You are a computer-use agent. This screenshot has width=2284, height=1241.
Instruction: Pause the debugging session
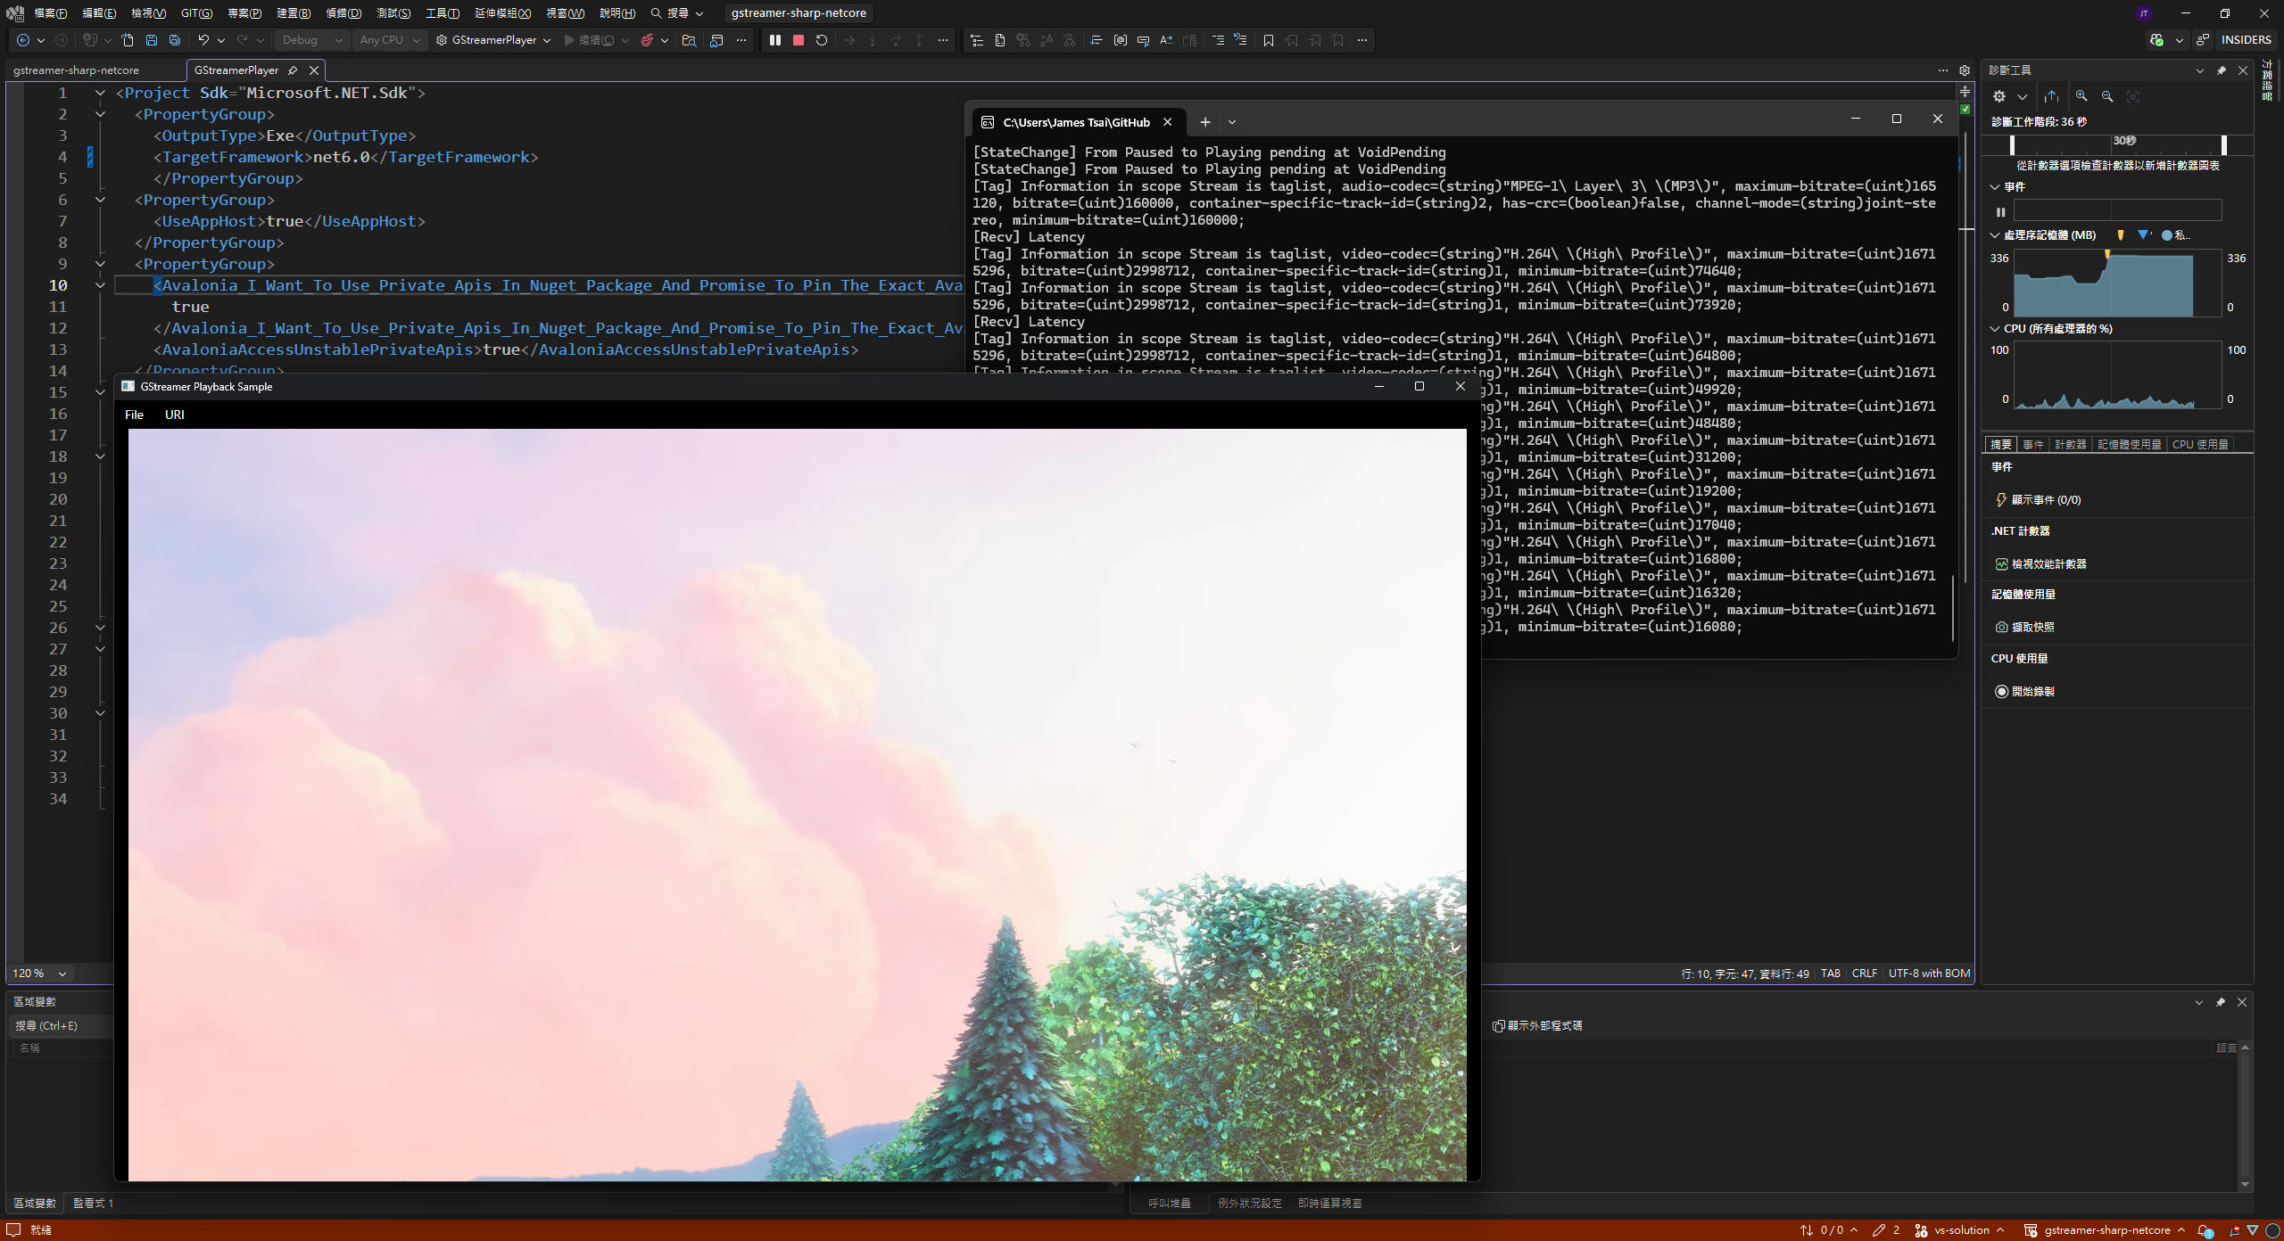(x=774, y=40)
